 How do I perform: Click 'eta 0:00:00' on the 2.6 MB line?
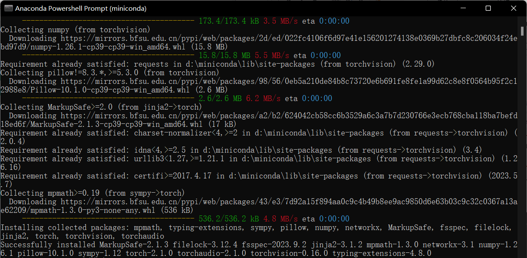click(x=309, y=98)
